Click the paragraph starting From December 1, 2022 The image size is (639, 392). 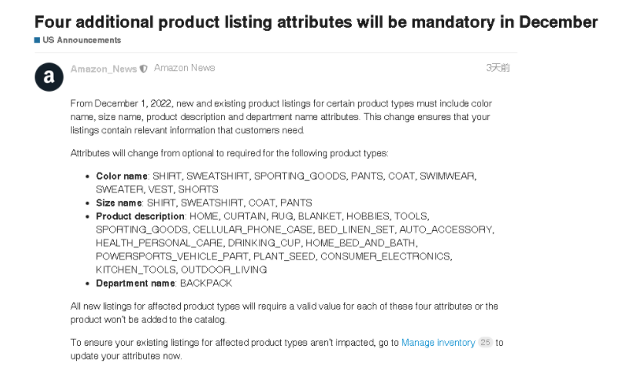point(280,116)
